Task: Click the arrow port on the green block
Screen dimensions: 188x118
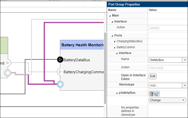Action: (x=8, y=62)
